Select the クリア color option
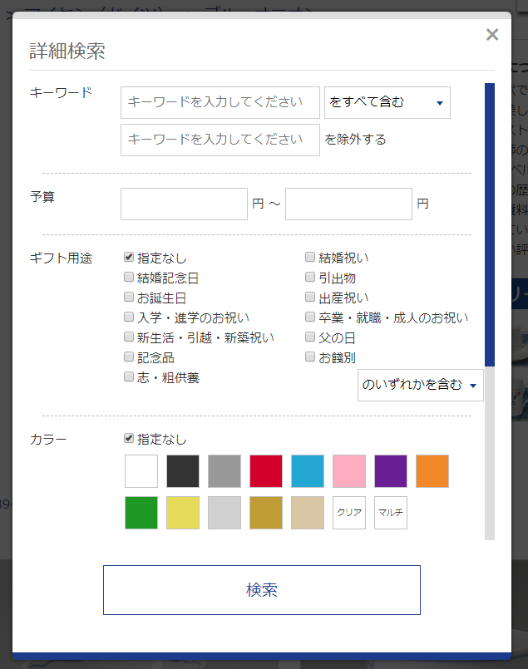 (x=349, y=513)
